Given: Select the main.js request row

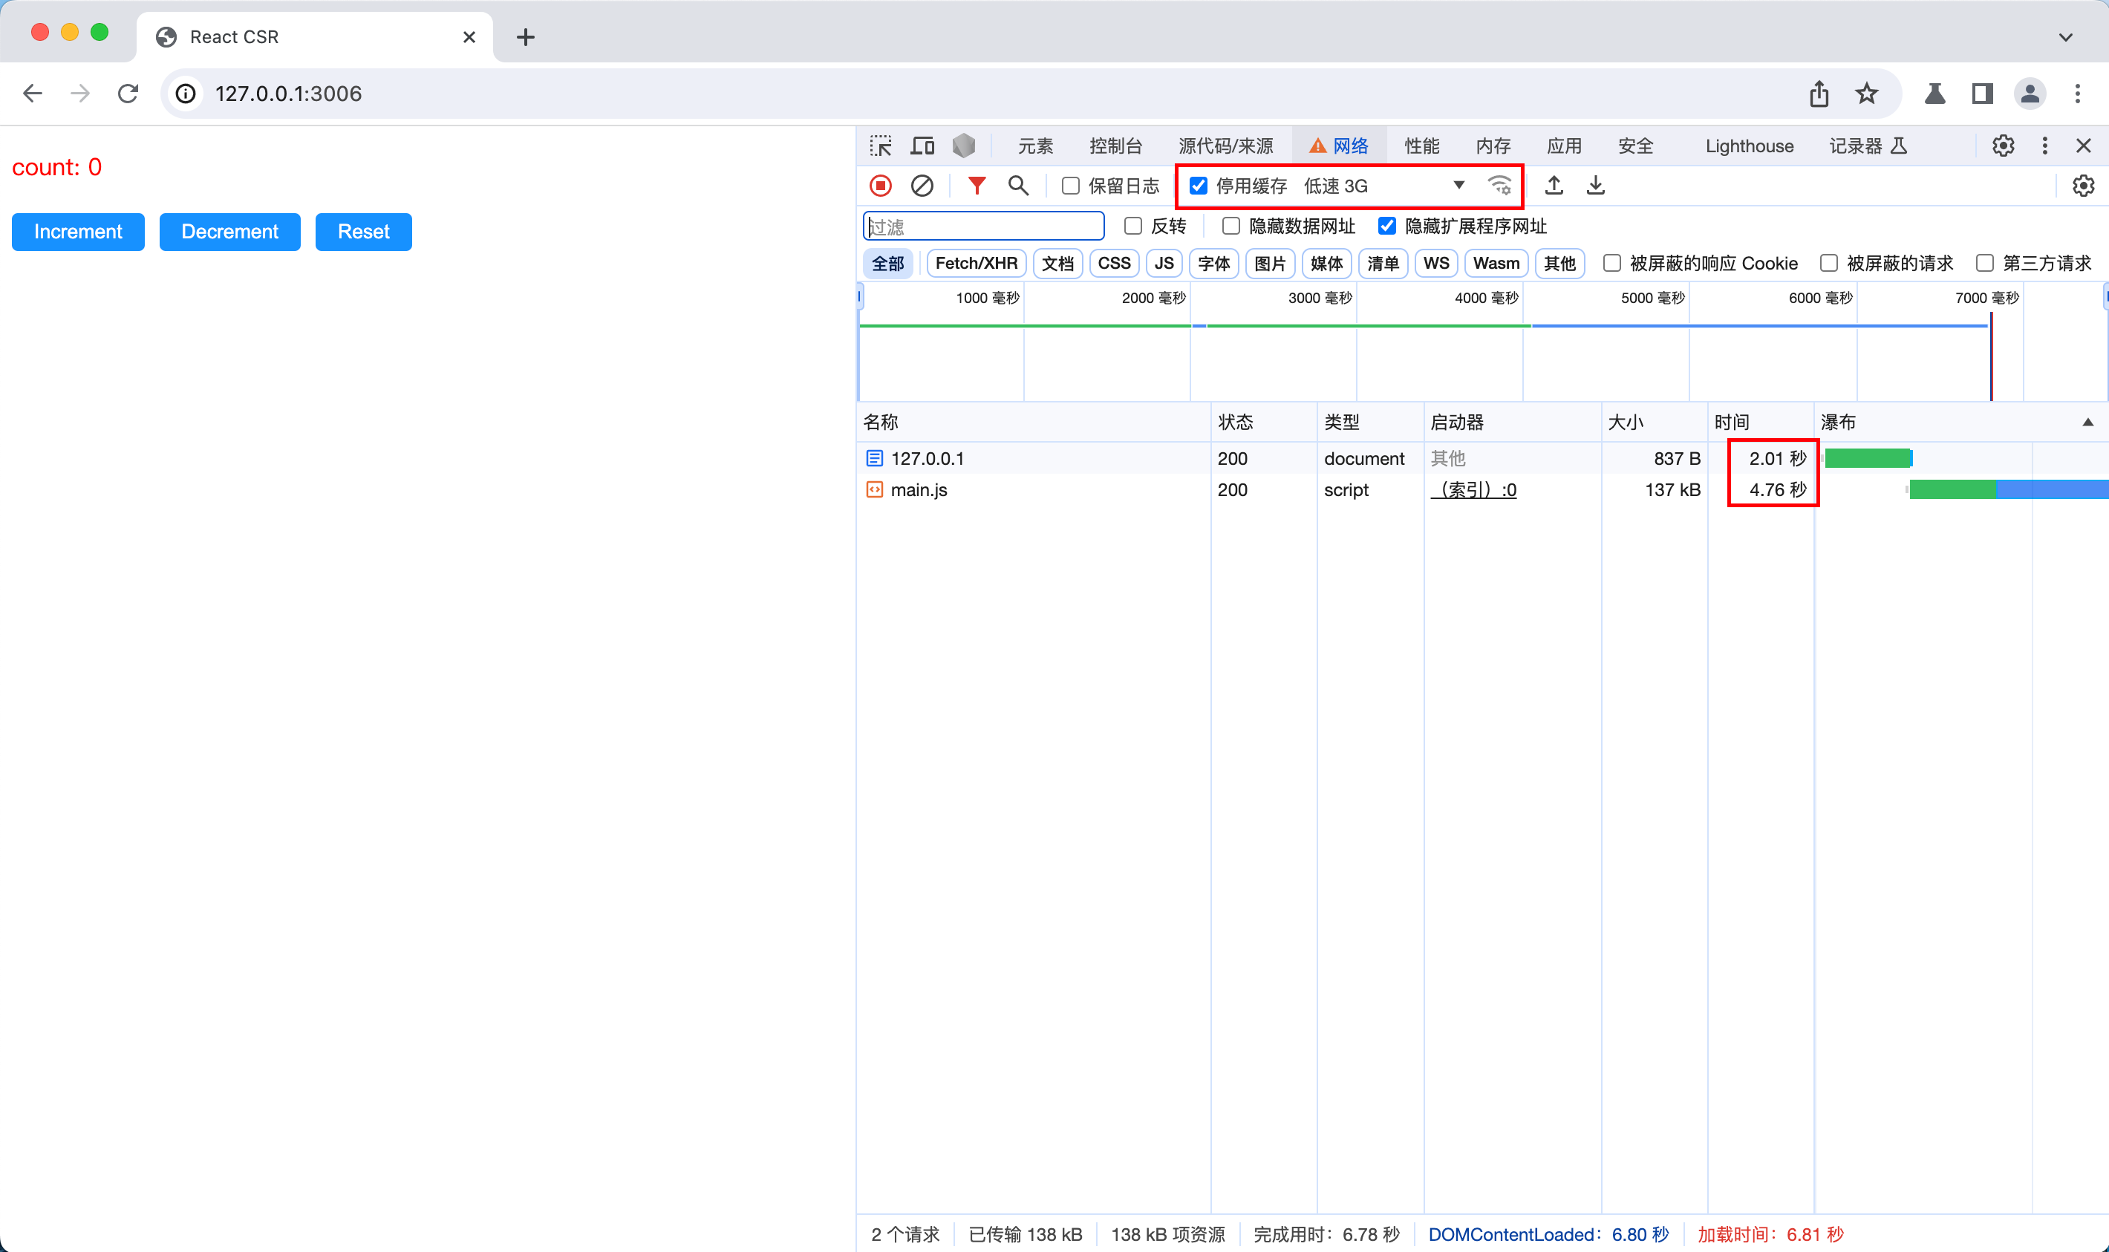Looking at the screenshot, I should [1482, 490].
